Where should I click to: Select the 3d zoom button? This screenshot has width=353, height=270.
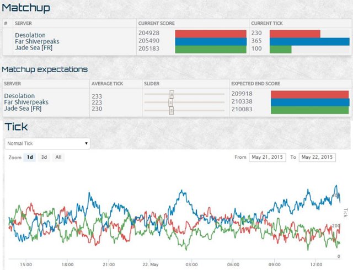(x=44, y=157)
